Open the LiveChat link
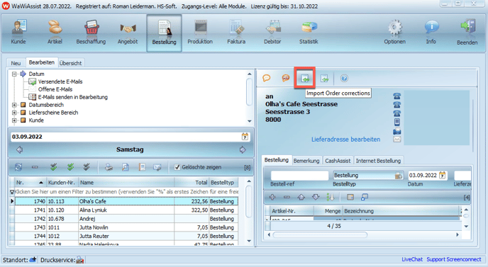The image size is (488, 267). [x=412, y=259]
